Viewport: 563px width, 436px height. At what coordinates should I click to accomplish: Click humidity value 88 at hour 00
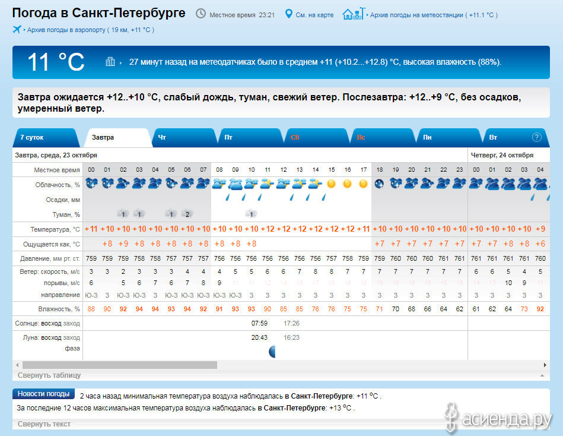[x=91, y=309]
